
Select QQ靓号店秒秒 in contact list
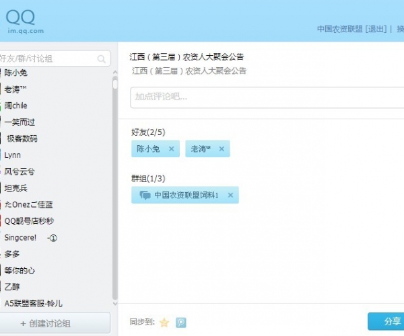tap(30, 220)
